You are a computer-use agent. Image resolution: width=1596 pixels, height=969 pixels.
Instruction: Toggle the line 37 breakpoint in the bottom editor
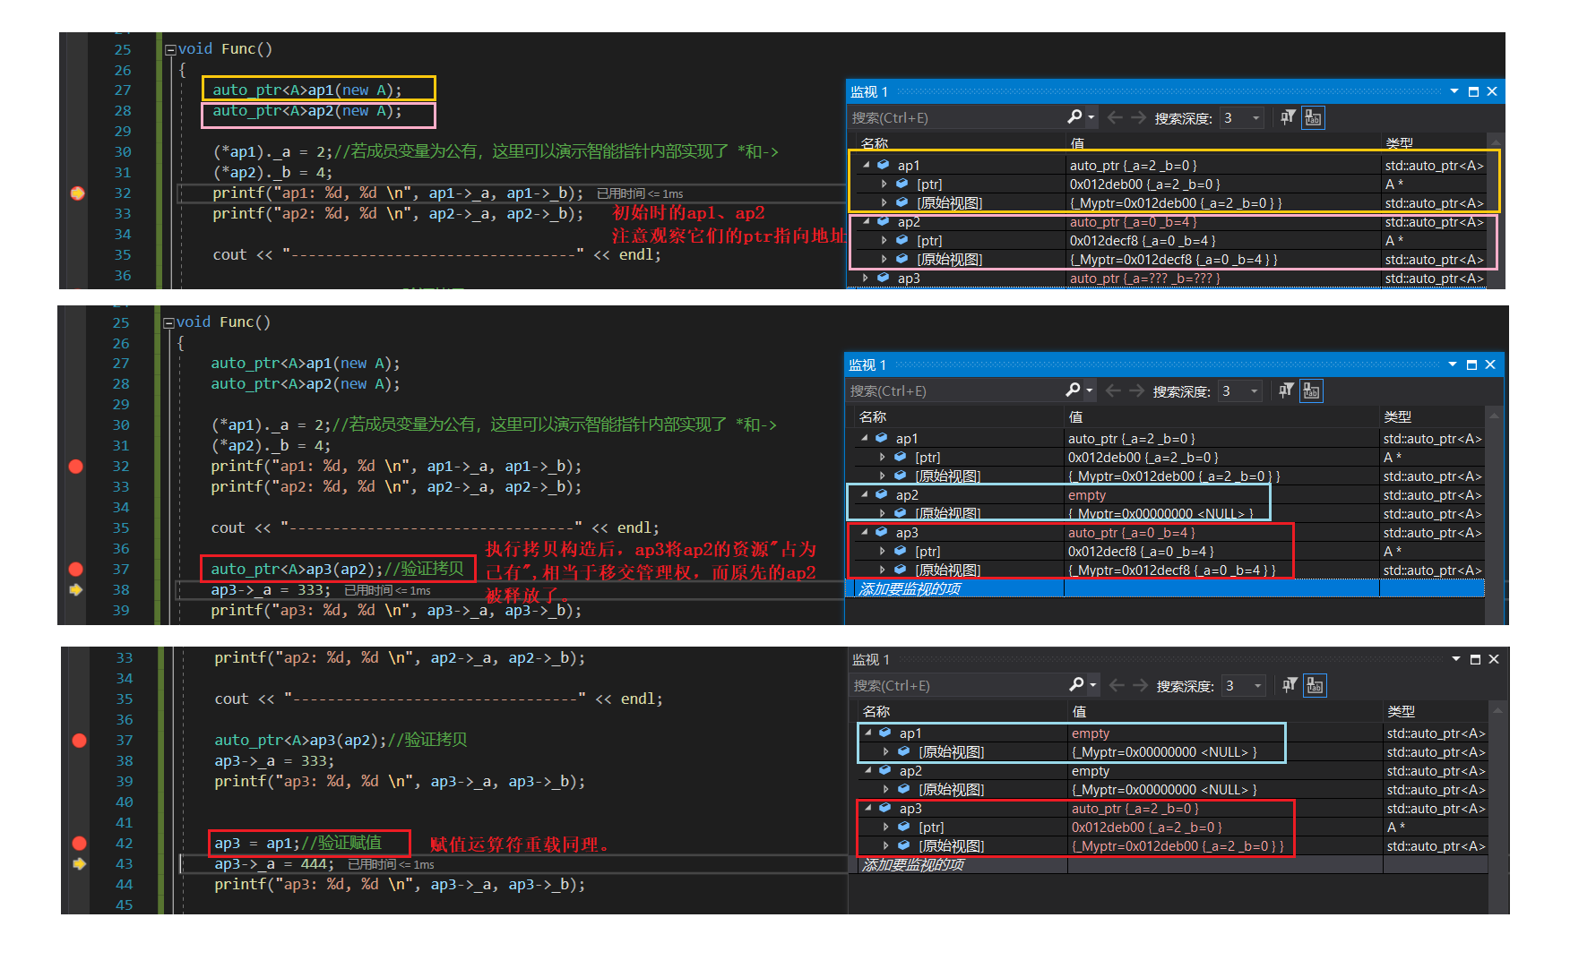point(79,740)
